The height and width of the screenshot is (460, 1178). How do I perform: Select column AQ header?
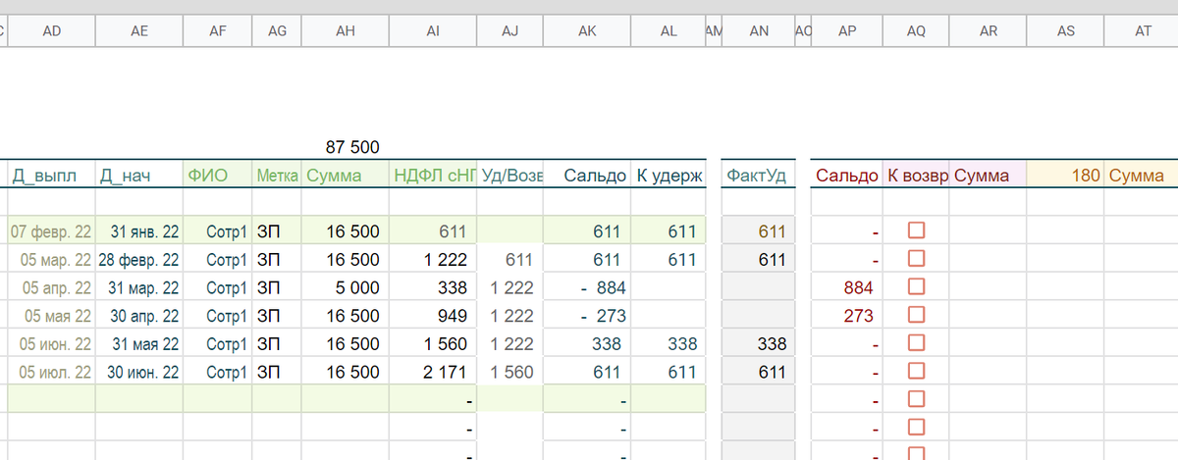(x=916, y=31)
